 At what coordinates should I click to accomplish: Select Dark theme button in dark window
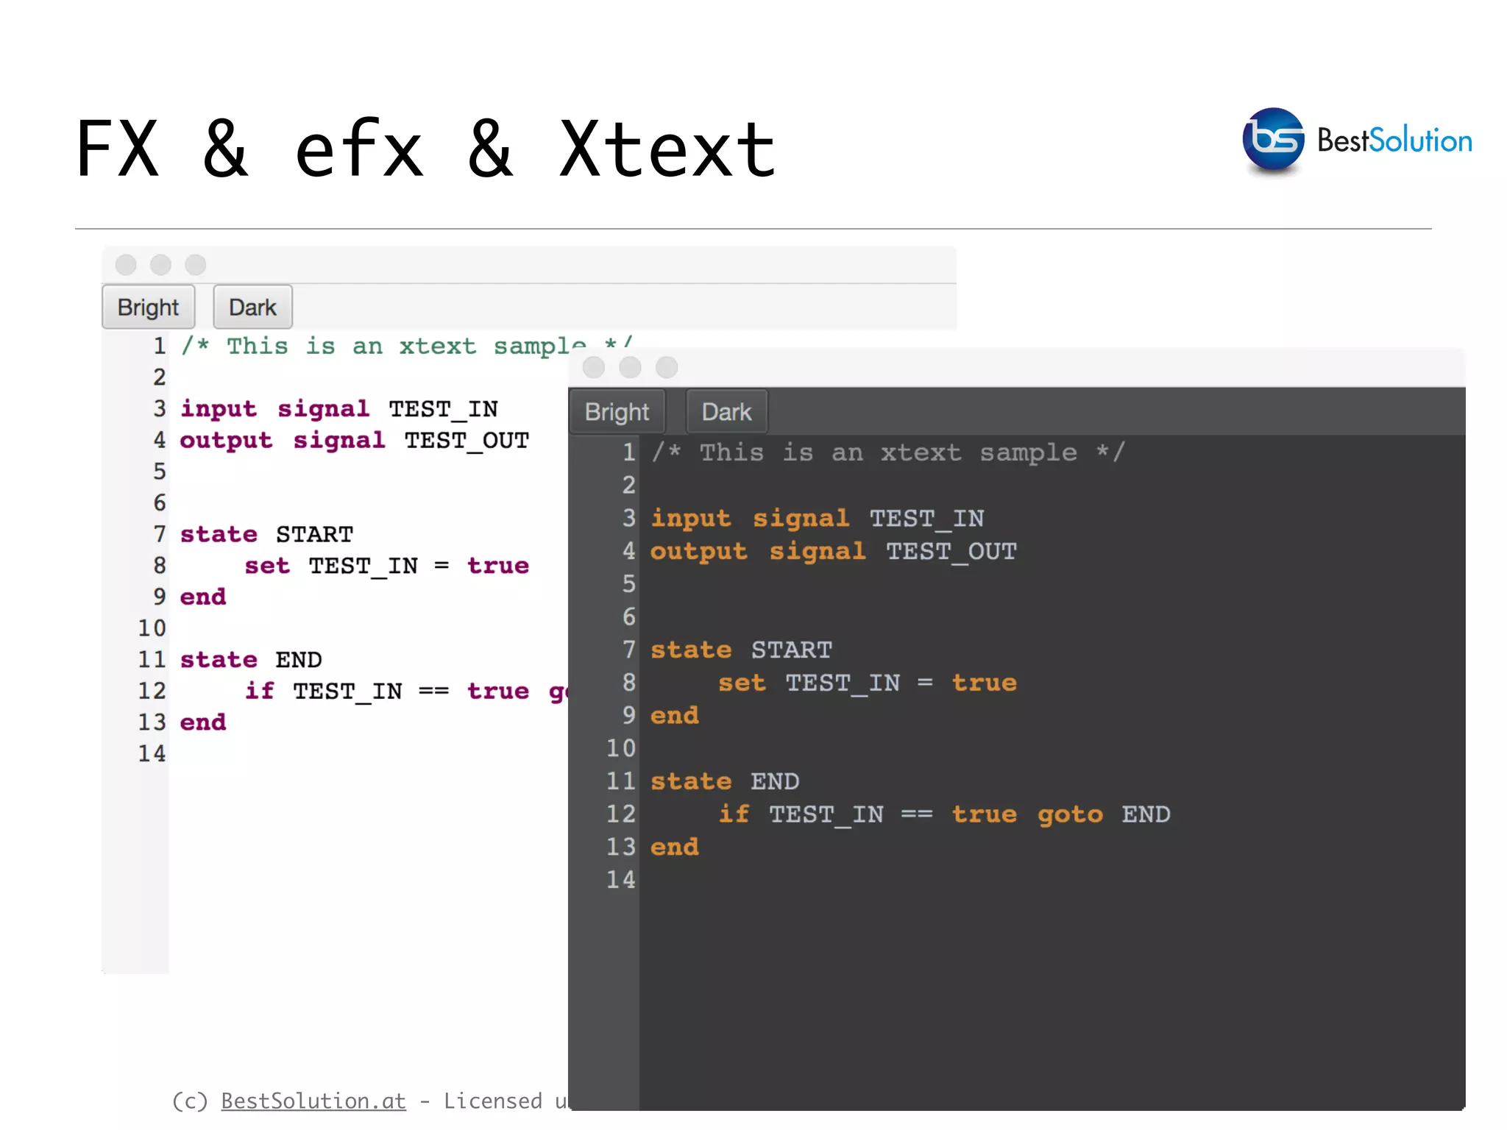click(726, 412)
